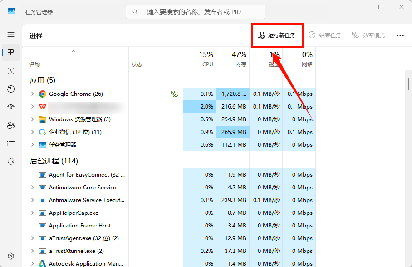Collapse sort arrow above 名称 column

(x=73, y=52)
